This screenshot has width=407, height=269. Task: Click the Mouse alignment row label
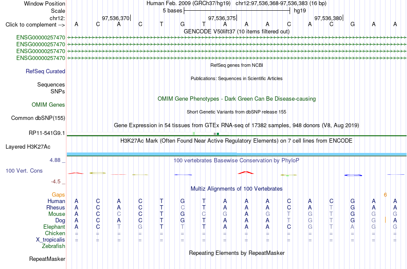(x=57, y=214)
